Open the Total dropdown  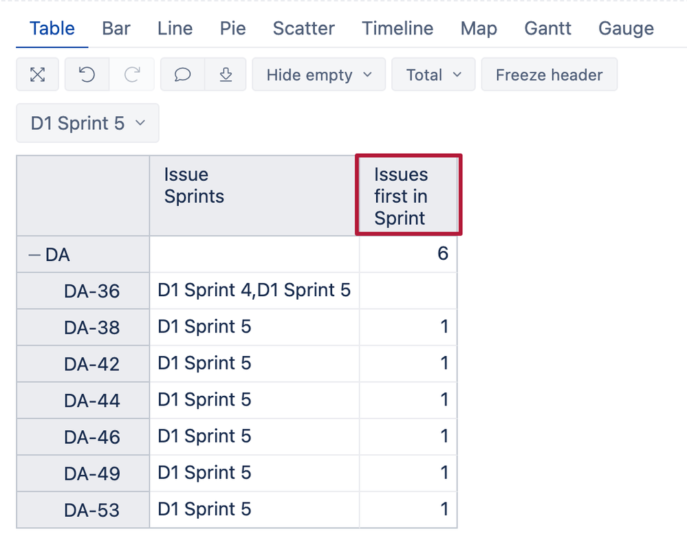433,75
